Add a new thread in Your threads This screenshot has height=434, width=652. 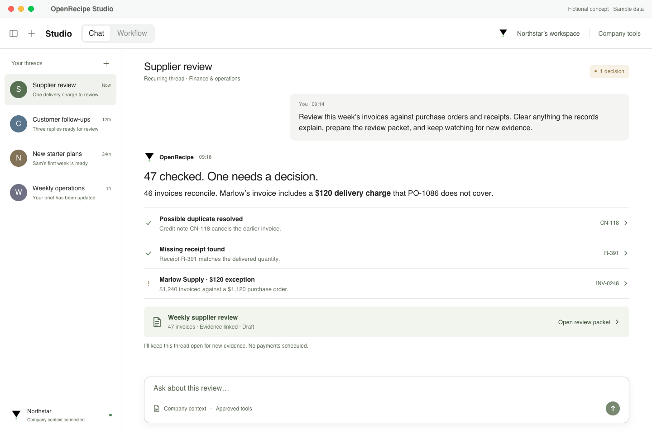coord(106,64)
